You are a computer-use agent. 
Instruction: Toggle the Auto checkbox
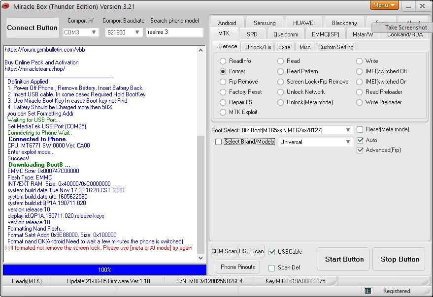click(x=360, y=140)
